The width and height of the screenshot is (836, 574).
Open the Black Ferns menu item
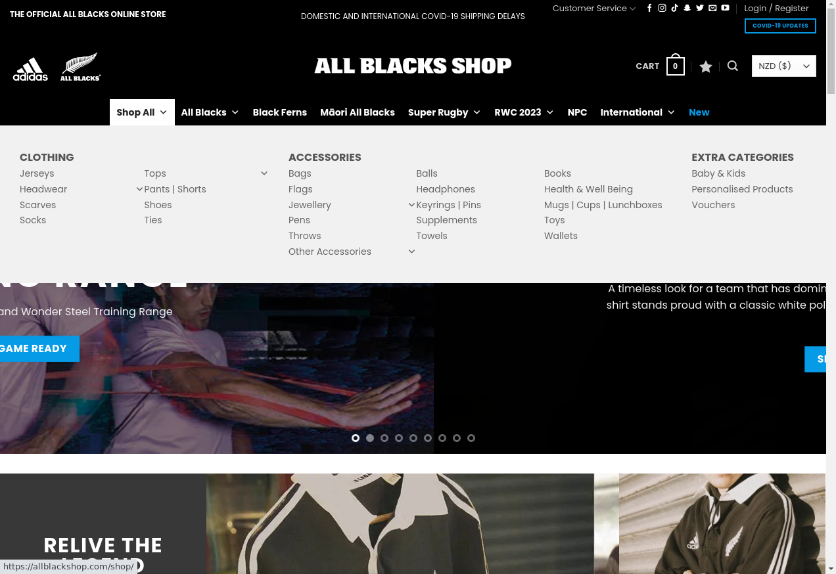click(280, 112)
